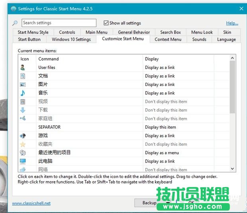Toggle the Show all settings checkbox

click(x=106, y=23)
